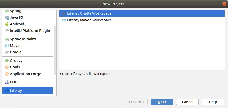The image size is (228, 108).
Task: Choose Spring Initializr project type
Action: (x=28, y=39)
